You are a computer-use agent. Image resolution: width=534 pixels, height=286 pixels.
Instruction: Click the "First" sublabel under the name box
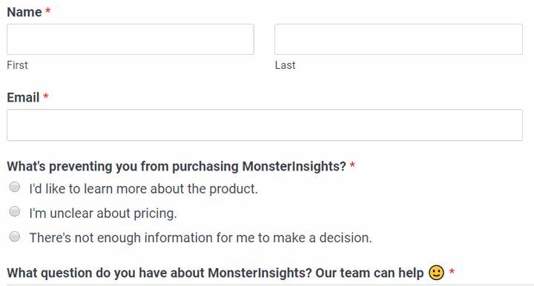coord(17,65)
